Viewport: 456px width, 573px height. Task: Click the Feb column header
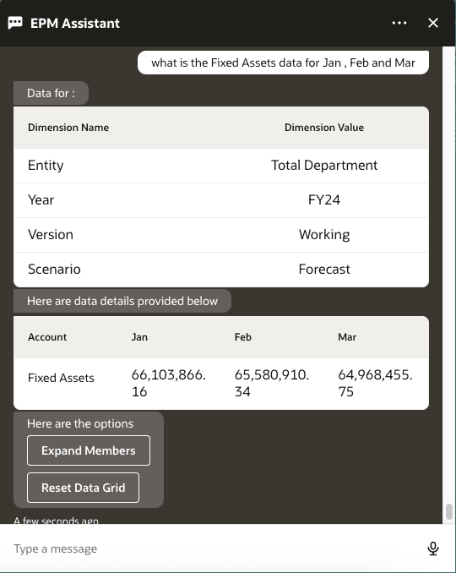coord(243,337)
